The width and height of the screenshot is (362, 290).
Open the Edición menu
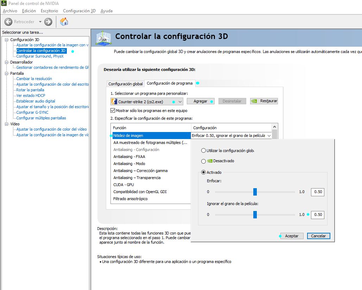29,11
